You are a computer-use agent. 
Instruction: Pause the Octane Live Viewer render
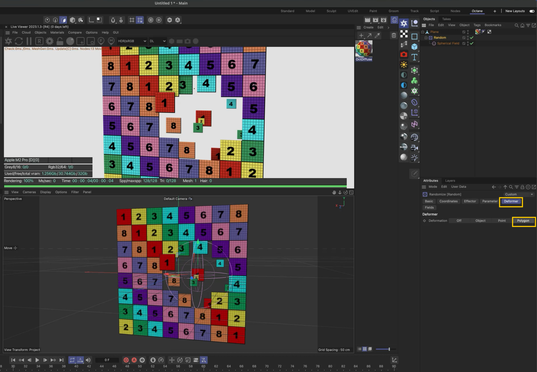pyautogui.click(x=29, y=41)
